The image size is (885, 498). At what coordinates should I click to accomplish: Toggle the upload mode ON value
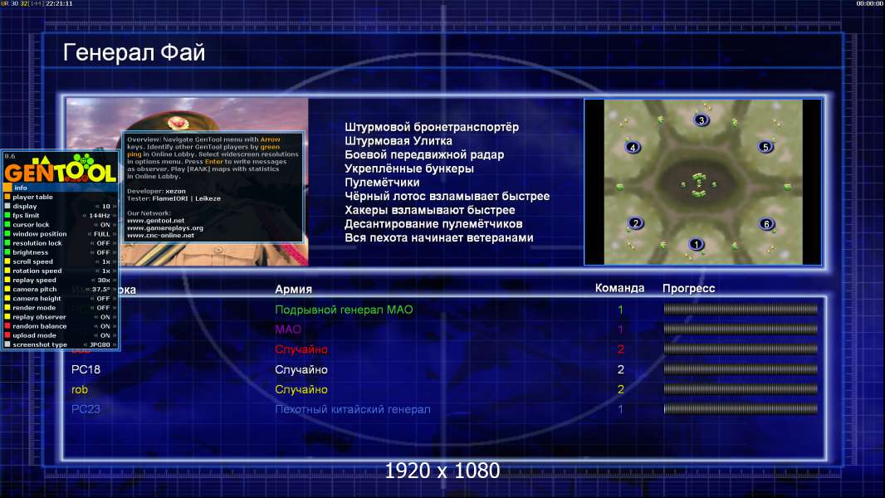[x=105, y=335]
